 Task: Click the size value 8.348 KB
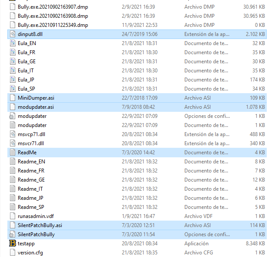point(255,244)
